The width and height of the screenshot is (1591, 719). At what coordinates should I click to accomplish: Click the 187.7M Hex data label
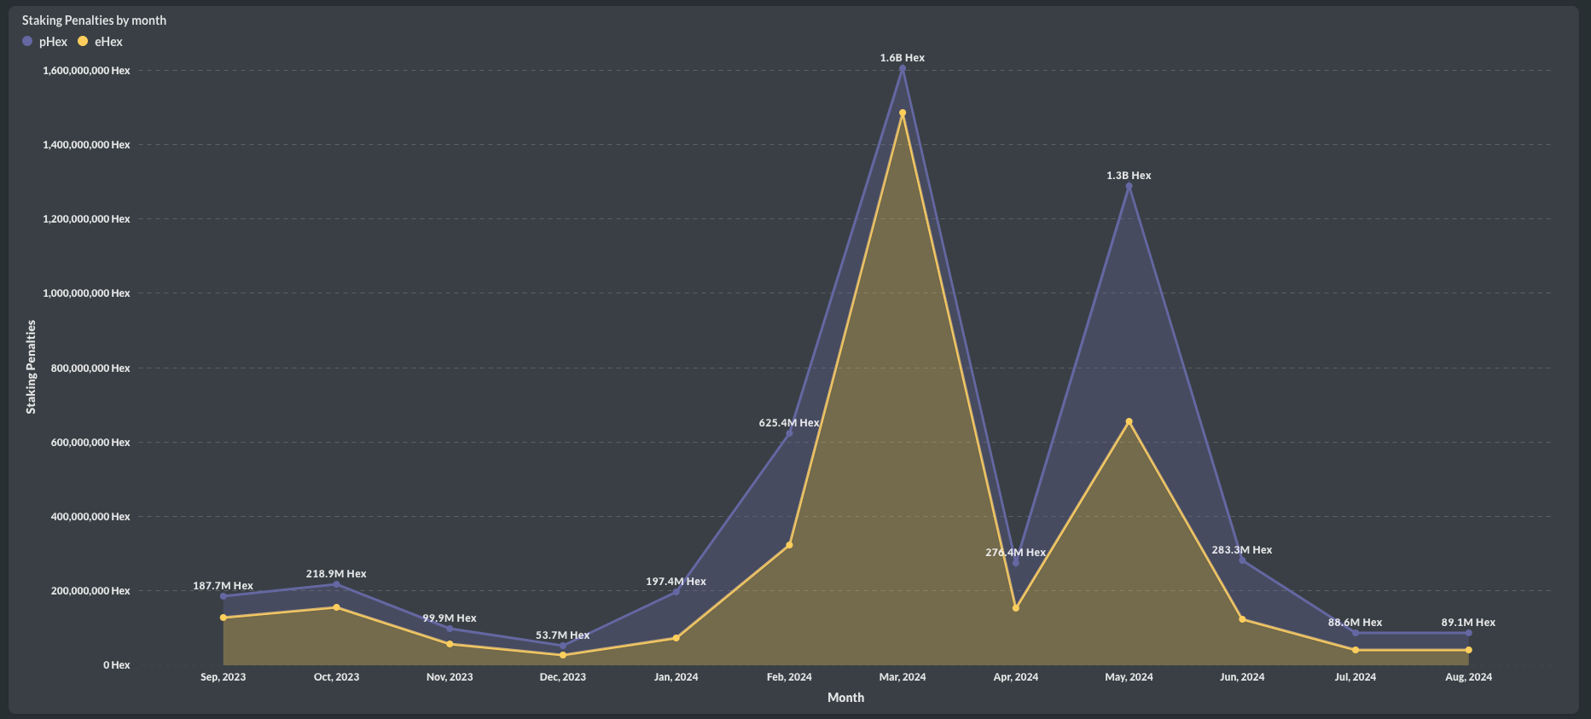223,586
